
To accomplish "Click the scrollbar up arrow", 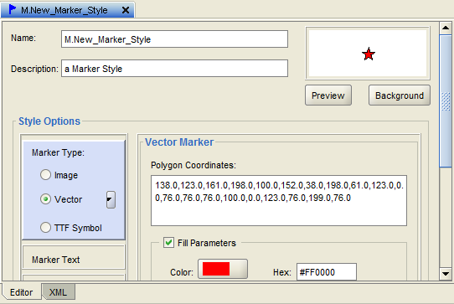I will [x=446, y=28].
